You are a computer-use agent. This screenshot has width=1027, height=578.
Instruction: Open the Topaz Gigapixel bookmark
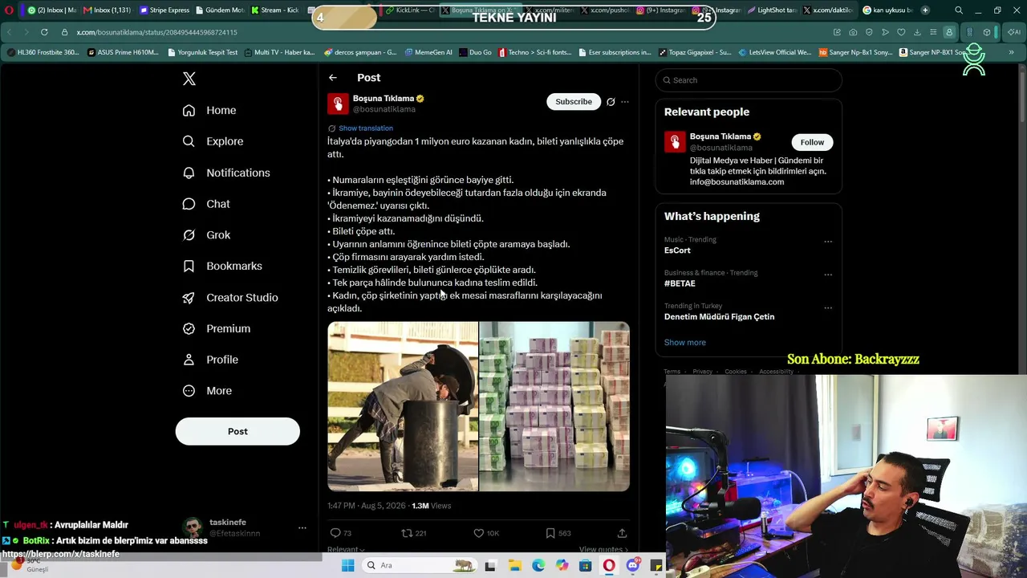click(695, 52)
